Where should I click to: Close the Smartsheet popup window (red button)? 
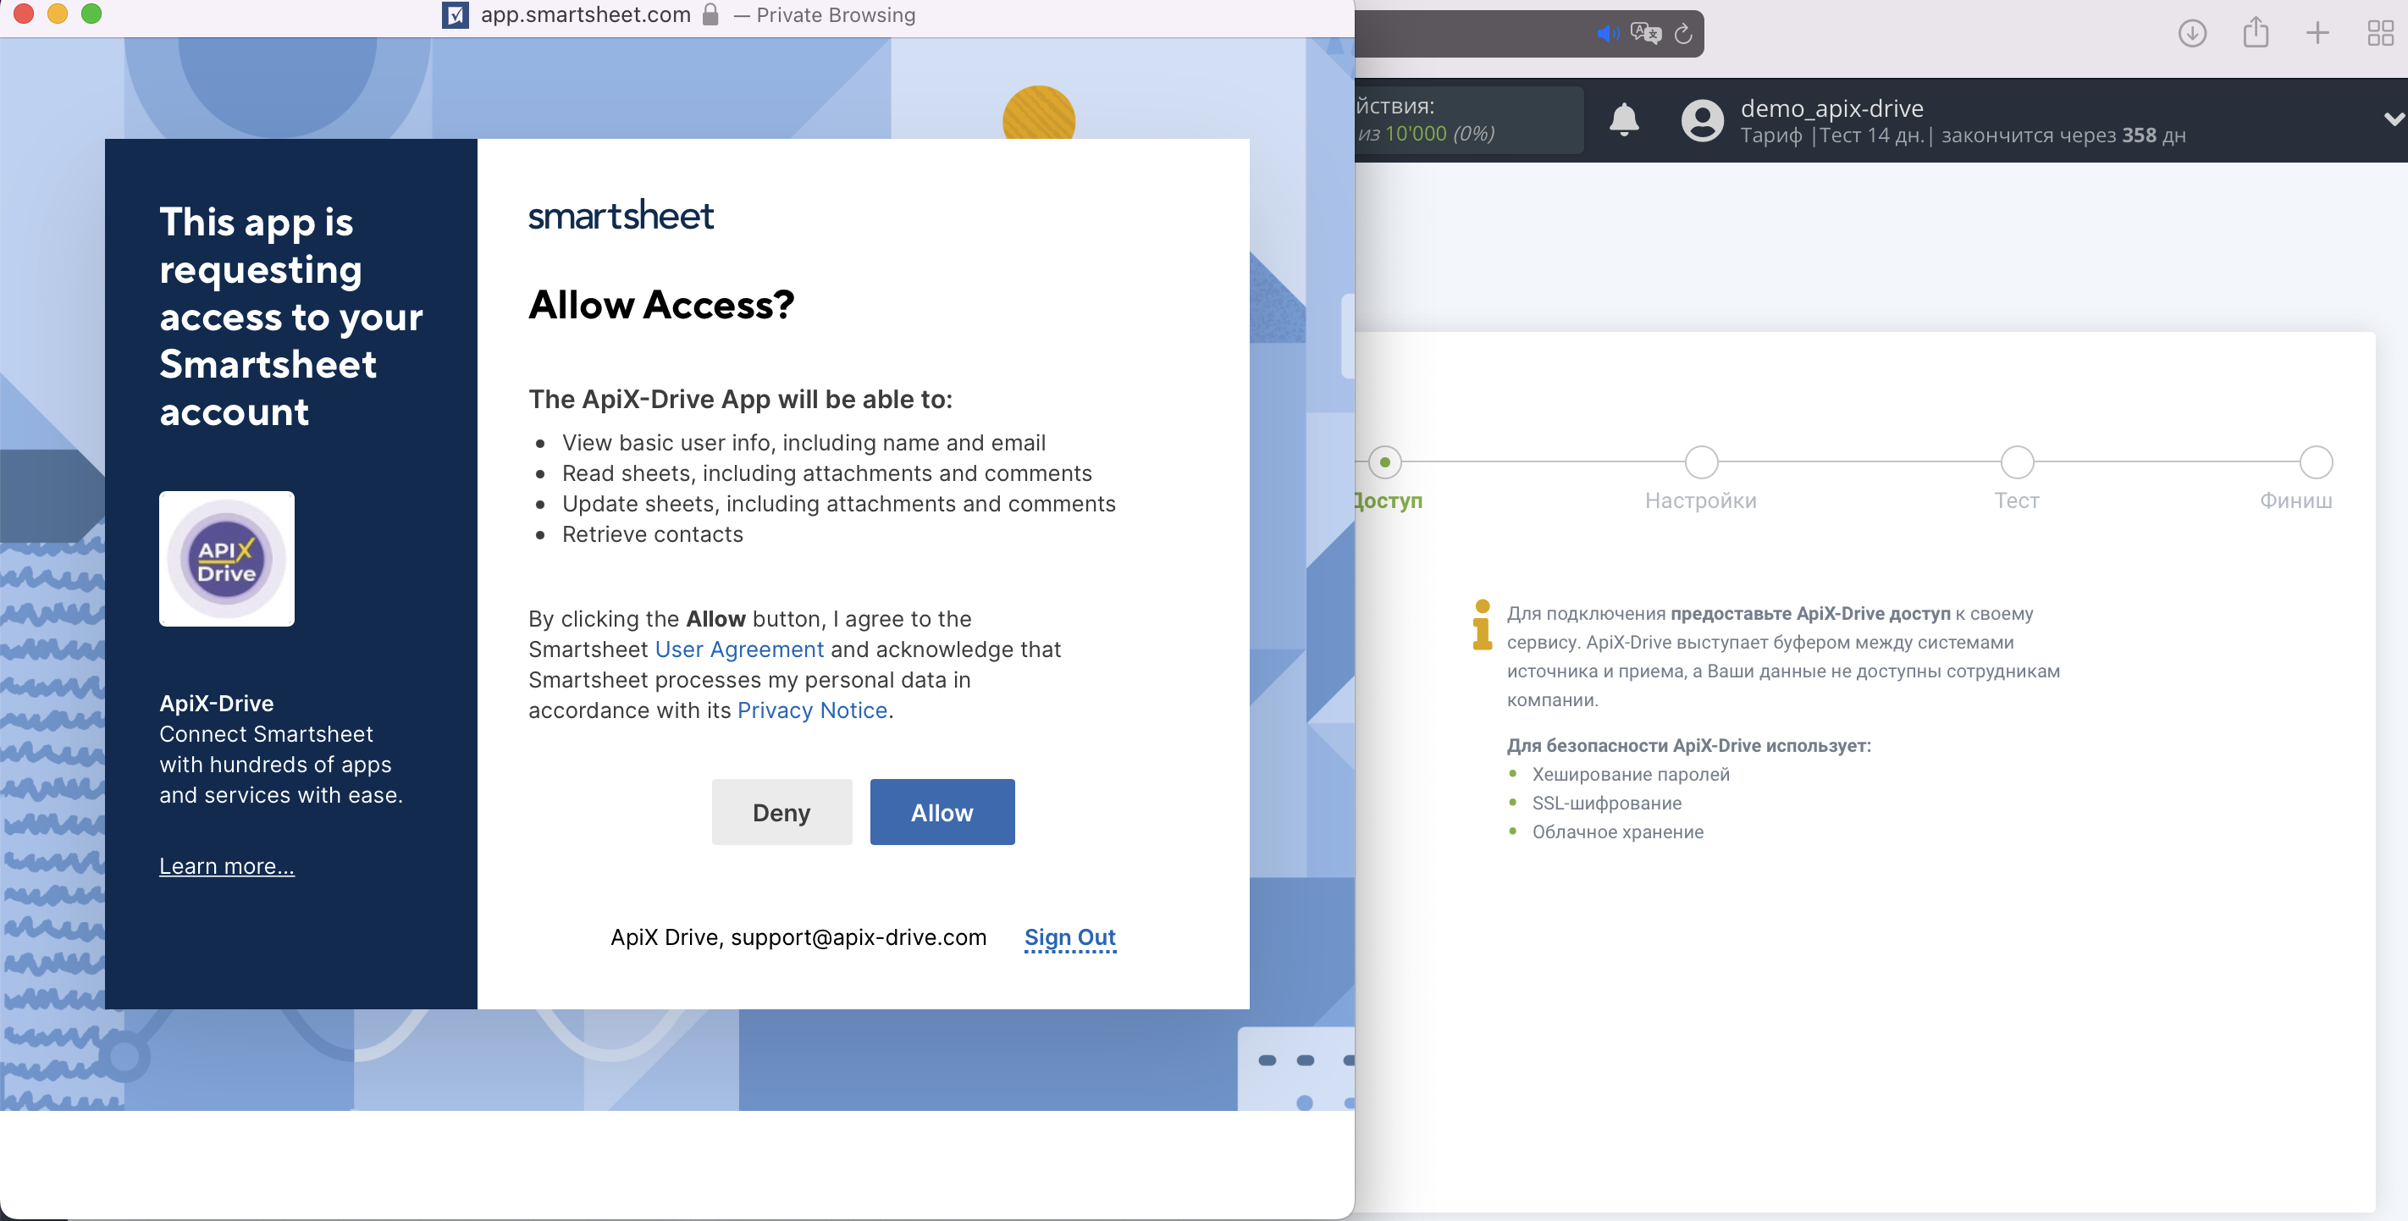24,13
